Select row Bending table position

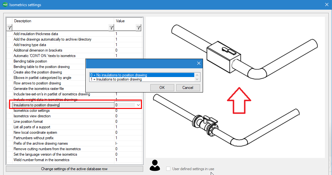(46, 61)
